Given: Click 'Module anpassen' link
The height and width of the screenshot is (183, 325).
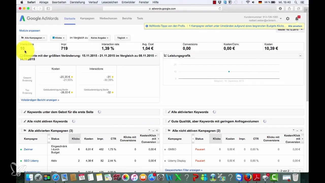Looking at the screenshot, I should [30, 30].
